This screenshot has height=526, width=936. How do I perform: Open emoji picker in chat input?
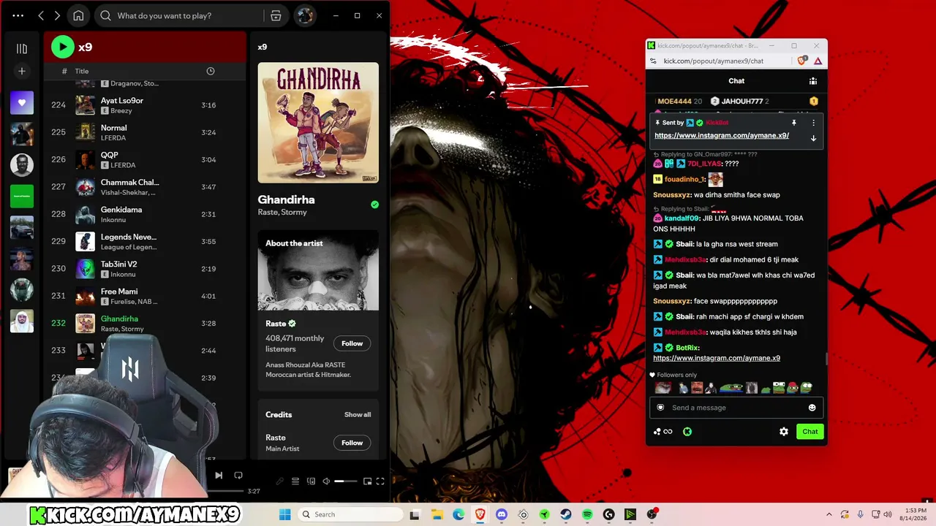click(x=812, y=408)
